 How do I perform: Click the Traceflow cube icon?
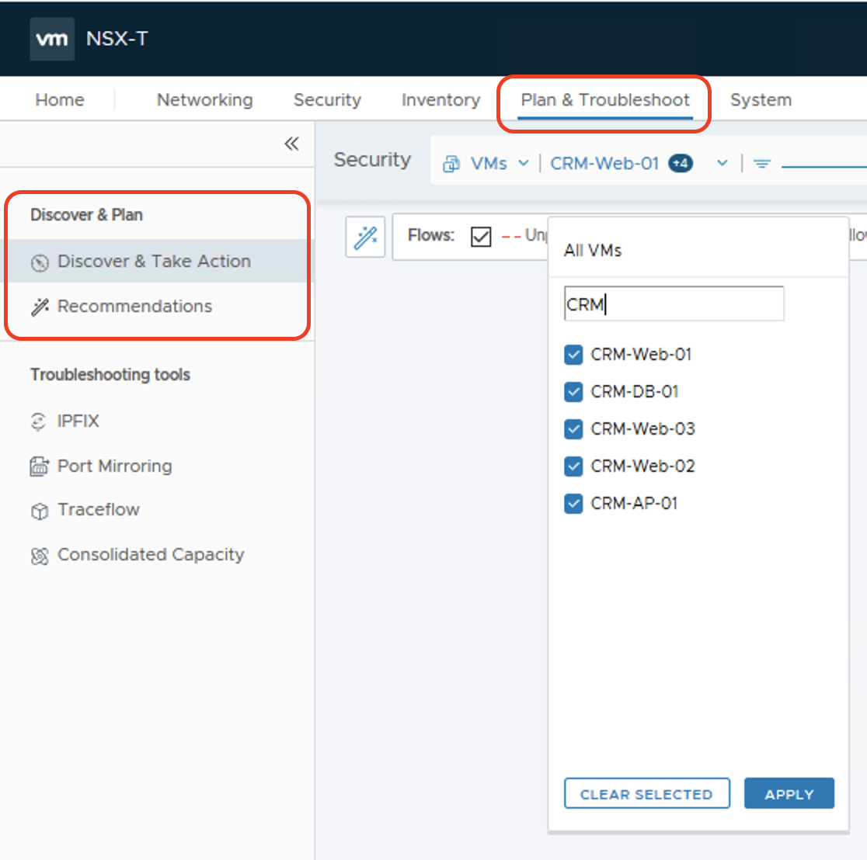(x=40, y=511)
